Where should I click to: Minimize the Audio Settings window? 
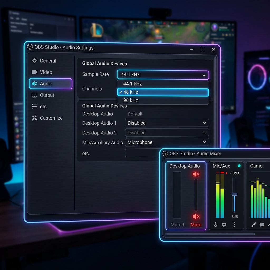pyautogui.click(x=192, y=49)
